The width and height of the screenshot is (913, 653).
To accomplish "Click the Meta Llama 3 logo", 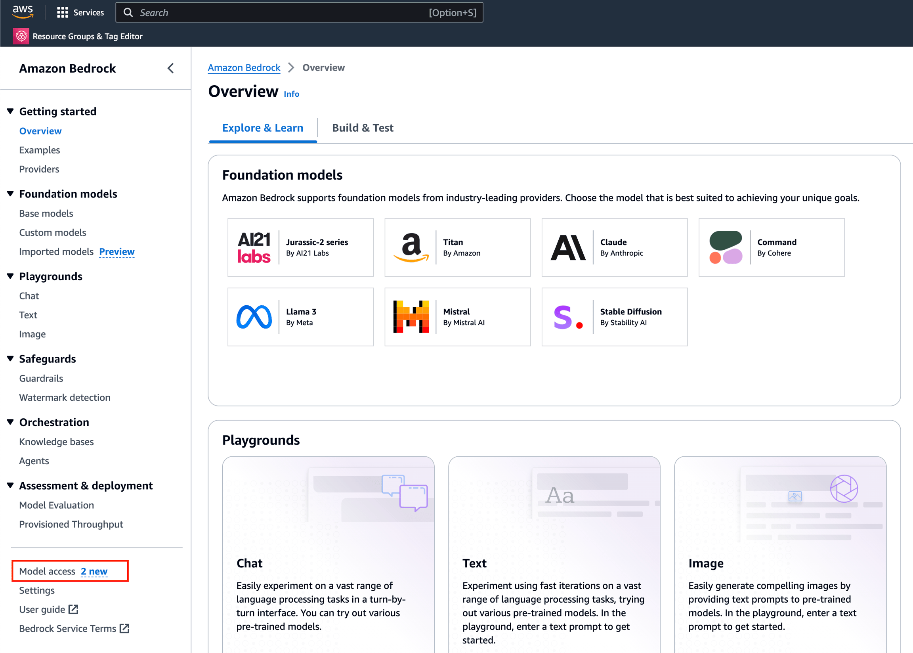I will tap(254, 317).
